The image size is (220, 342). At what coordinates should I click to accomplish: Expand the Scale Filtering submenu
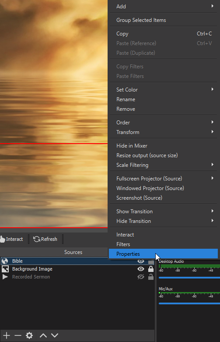coord(164,165)
